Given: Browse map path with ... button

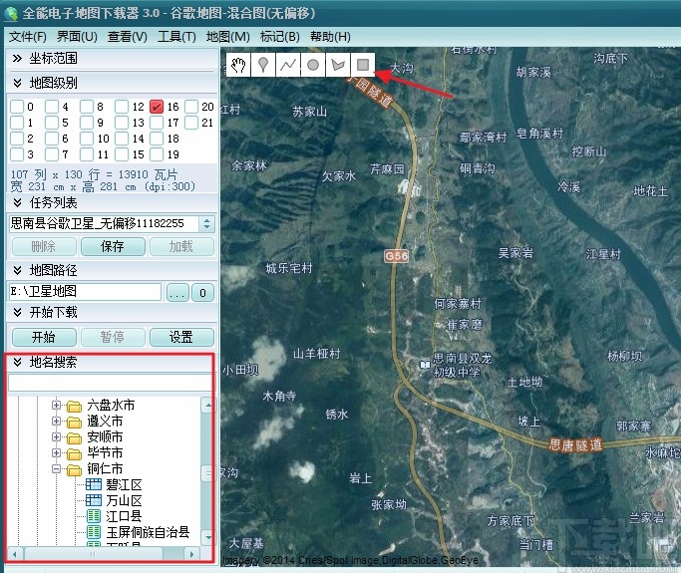Looking at the screenshot, I should tap(177, 293).
